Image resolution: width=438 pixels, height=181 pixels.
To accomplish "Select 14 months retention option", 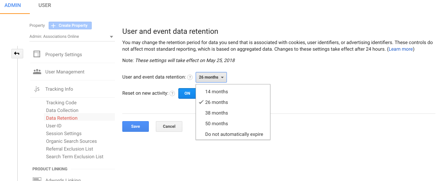I will [x=217, y=92].
